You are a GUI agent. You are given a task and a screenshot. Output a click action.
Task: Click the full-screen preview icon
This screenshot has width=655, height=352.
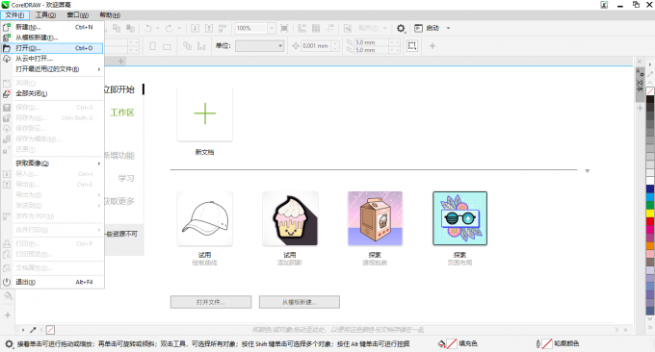pyautogui.click(x=284, y=28)
